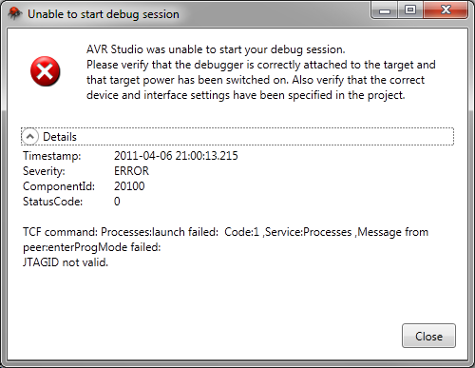Click the Severity label
Image resolution: width=475 pixels, height=368 pixels.
[x=44, y=171]
